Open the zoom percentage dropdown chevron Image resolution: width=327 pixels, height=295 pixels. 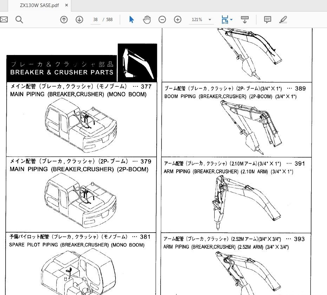point(210,20)
